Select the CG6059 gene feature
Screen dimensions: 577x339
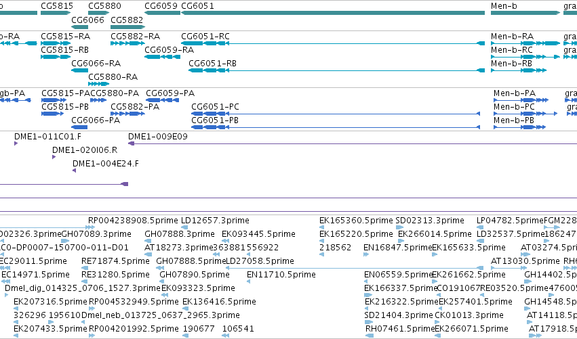click(162, 13)
